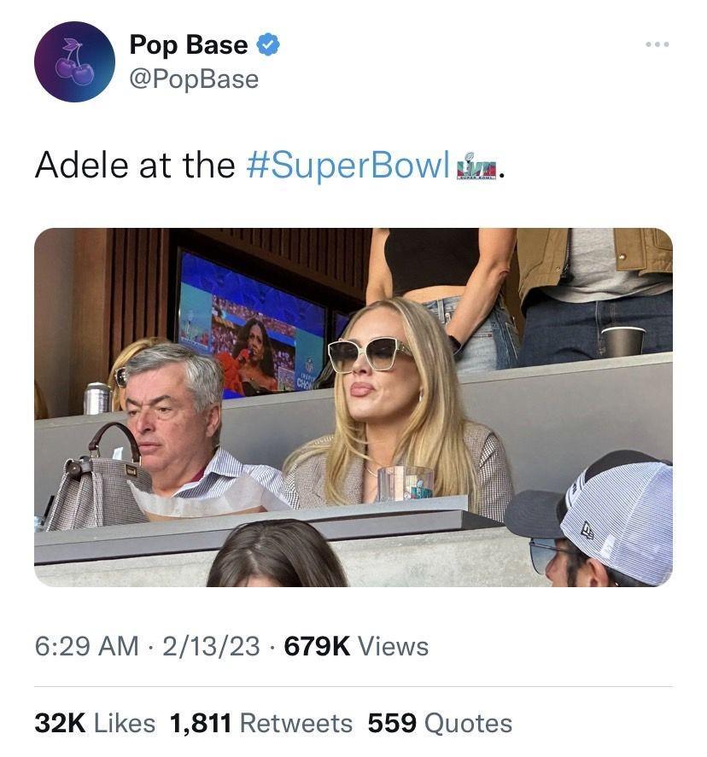707x757 pixels.
Task: Click the TV screen in the photo
Action: click(253, 324)
